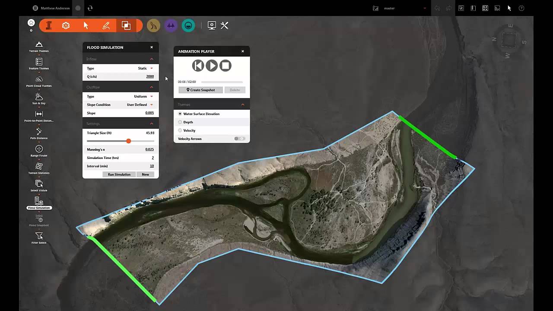The height and width of the screenshot is (311, 553).
Task: Close the Animation Player panel
Action: pyautogui.click(x=243, y=51)
